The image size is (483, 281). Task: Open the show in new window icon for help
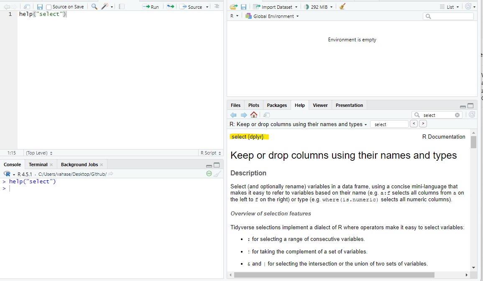tap(266, 114)
